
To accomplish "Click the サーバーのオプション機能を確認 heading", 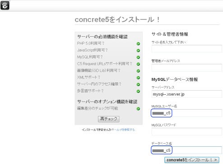I will 107,101.
